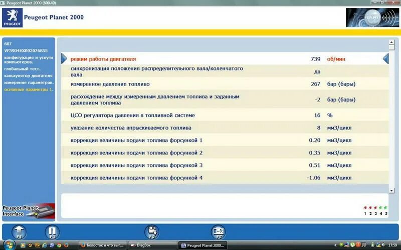Select 'измерение параметров' in sidebar
The image size is (401, 250).
(x=29, y=82)
